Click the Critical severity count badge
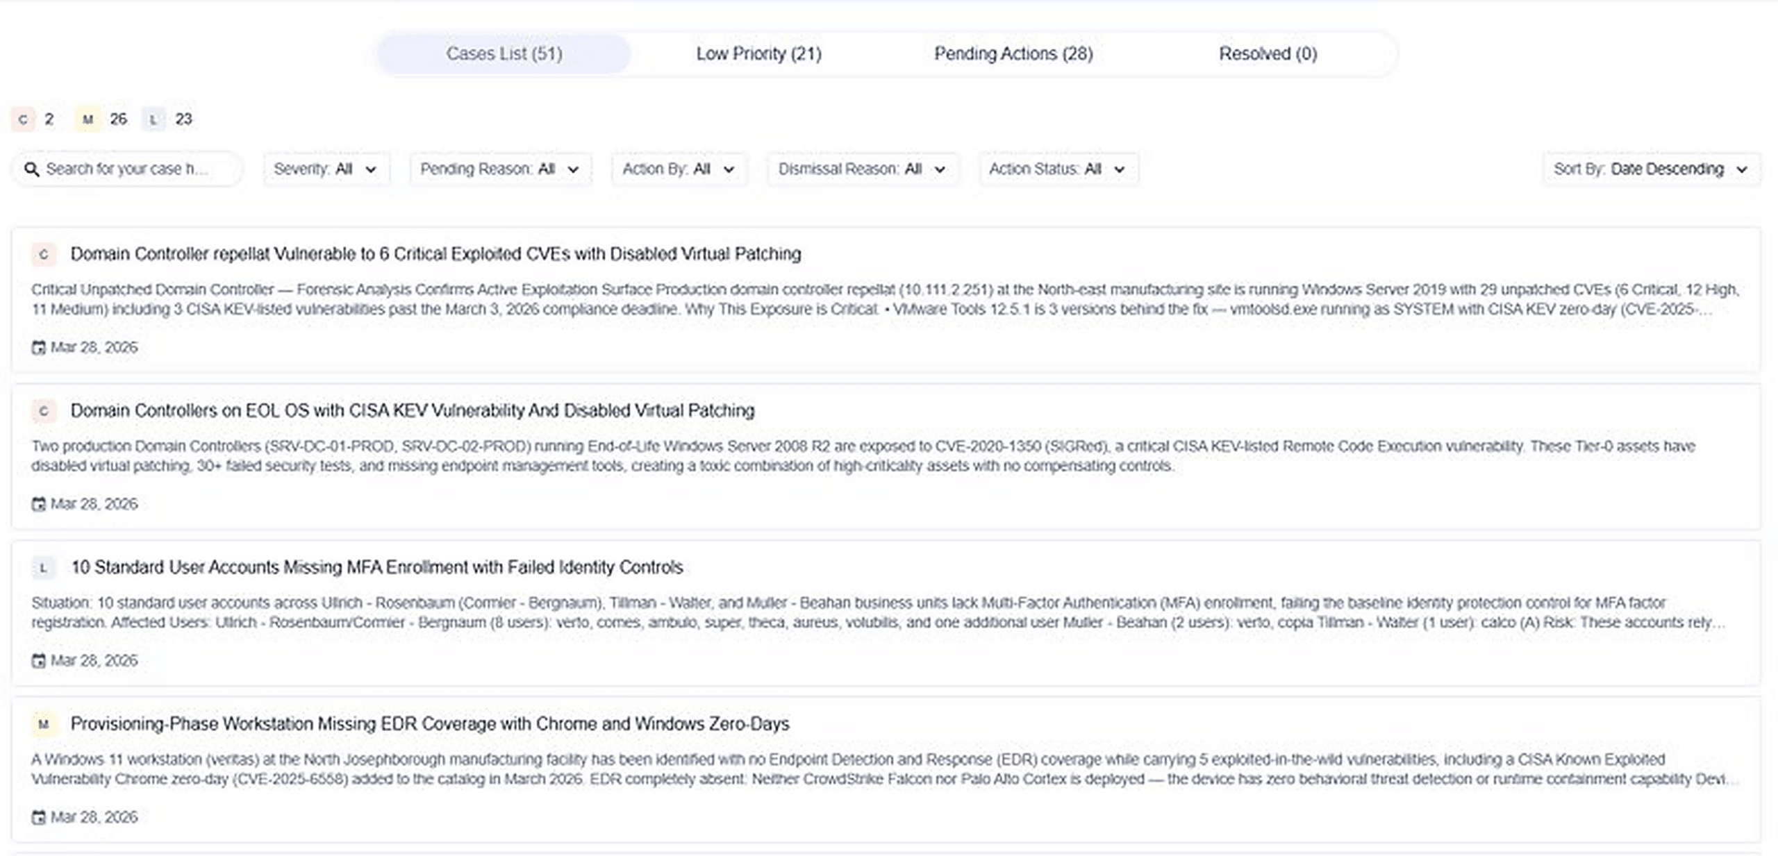1778x856 pixels. tap(24, 119)
